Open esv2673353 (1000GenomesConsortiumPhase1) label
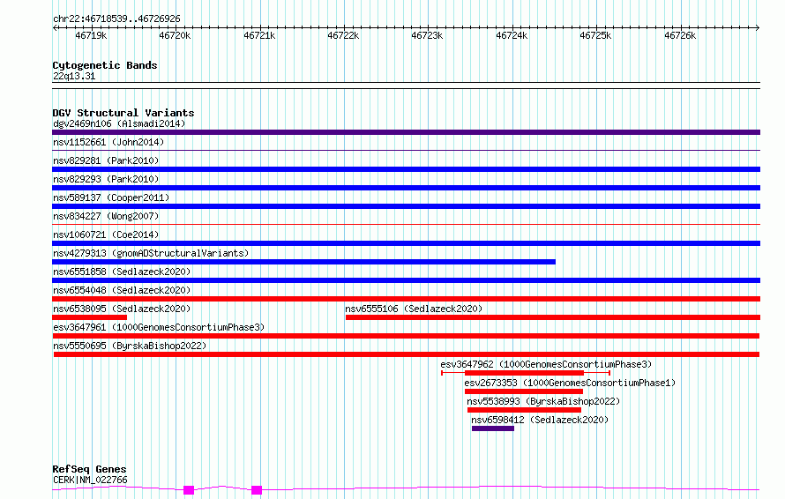The height and width of the screenshot is (499, 785). [x=570, y=383]
